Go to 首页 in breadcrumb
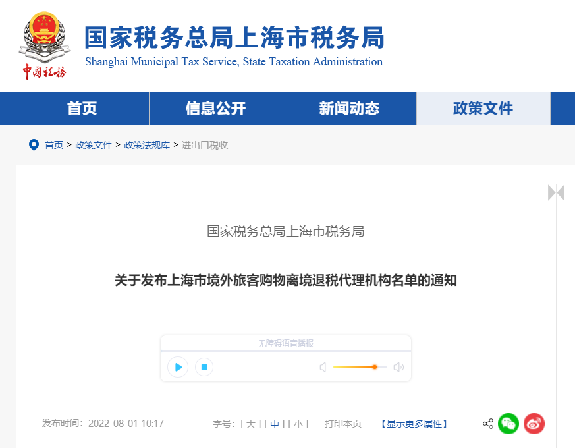 click(54, 145)
